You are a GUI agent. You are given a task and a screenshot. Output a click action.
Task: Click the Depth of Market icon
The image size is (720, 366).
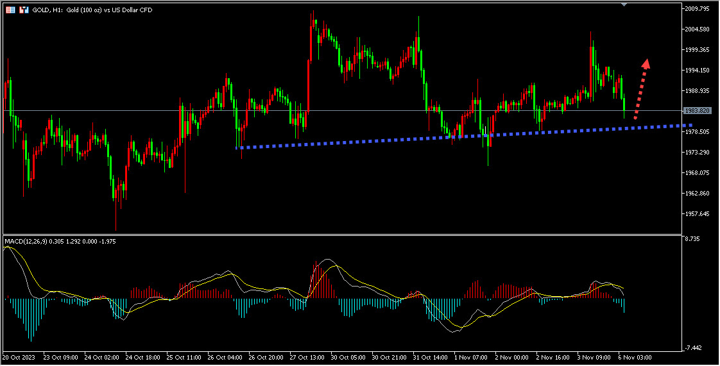pos(24,10)
